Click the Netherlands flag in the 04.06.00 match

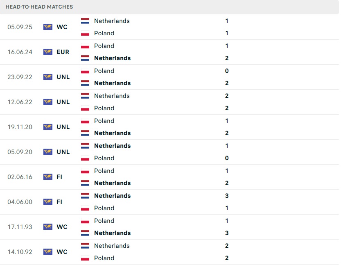[85, 196]
